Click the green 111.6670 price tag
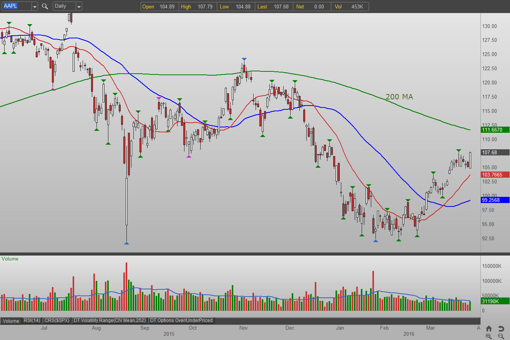Screen dimensions: 510x340 coord(495,130)
